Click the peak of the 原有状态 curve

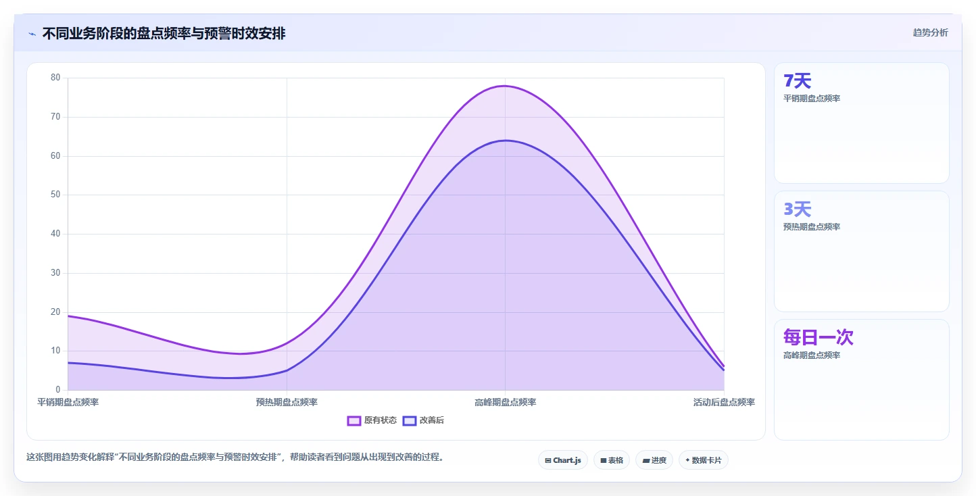point(506,86)
